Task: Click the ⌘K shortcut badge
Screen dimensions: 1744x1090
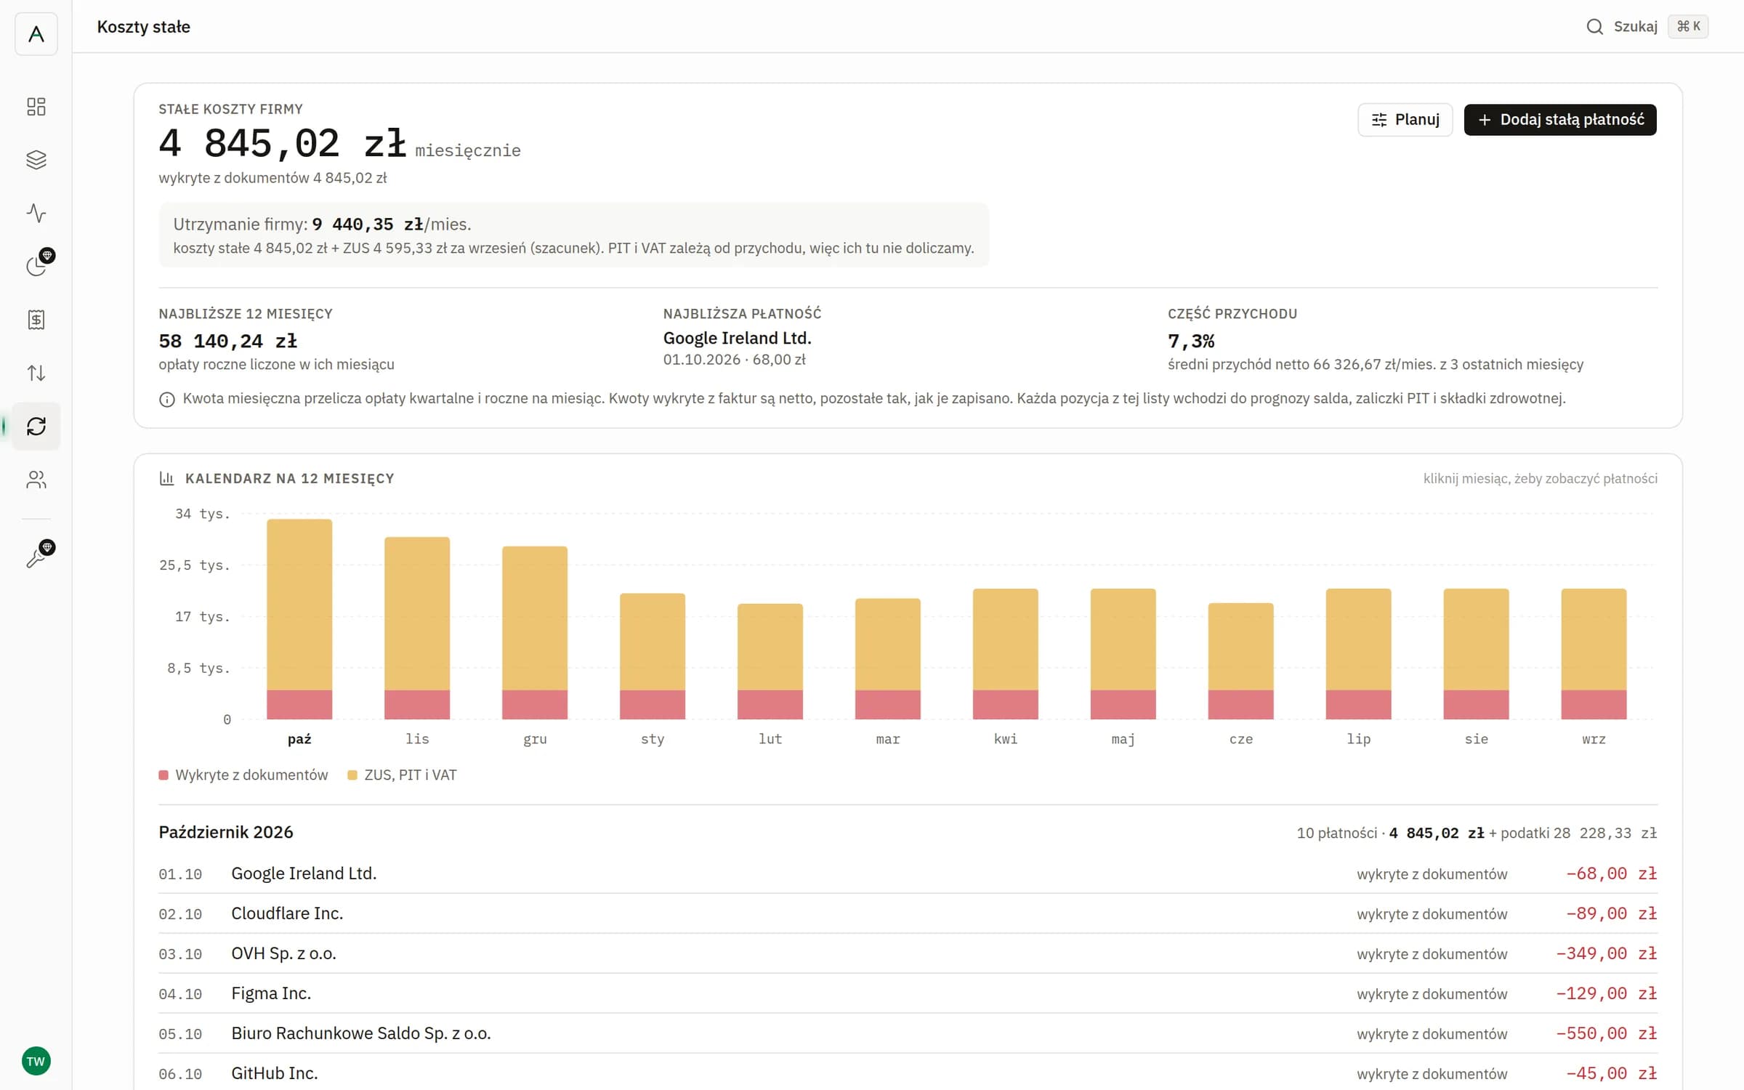Action: click(1688, 27)
